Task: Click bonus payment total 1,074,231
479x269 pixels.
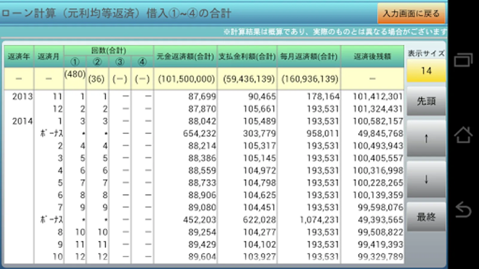Action: (319, 220)
